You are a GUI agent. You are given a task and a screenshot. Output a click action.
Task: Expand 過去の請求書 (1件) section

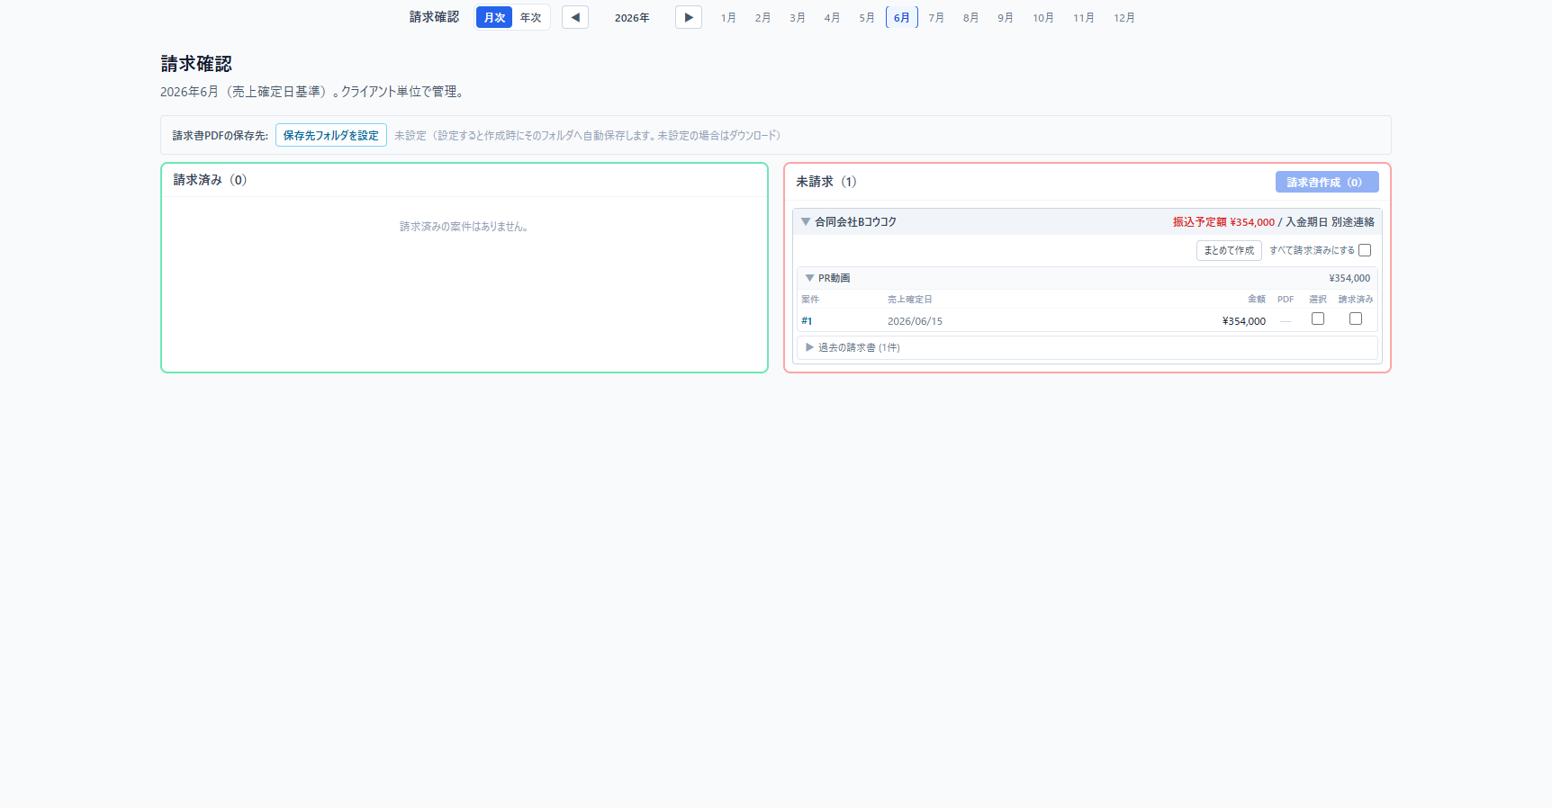point(1087,347)
